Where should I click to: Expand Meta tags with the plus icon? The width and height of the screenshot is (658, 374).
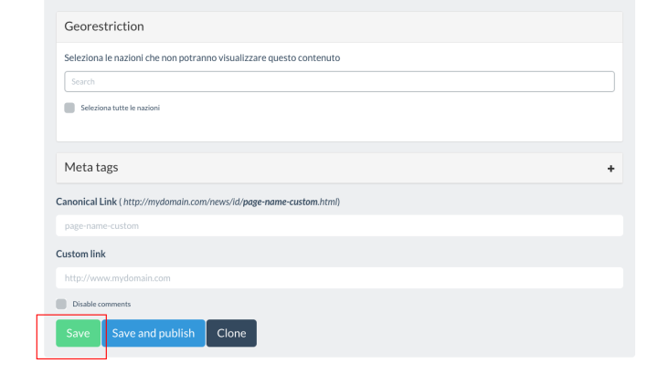click(610, 169)
